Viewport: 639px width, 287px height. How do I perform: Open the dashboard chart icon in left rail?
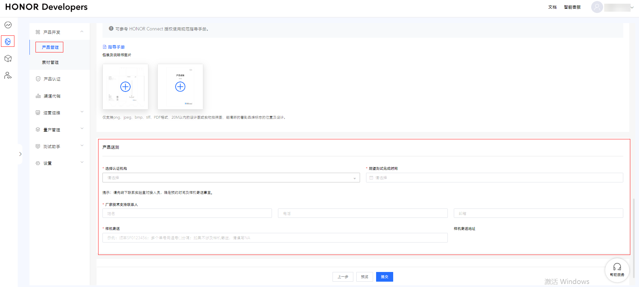click(8, 25)
